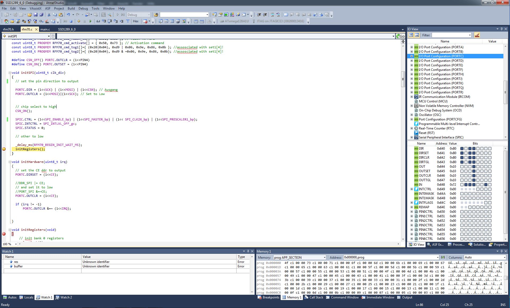Click the Stop Debugging square icon

coord(71,21)
